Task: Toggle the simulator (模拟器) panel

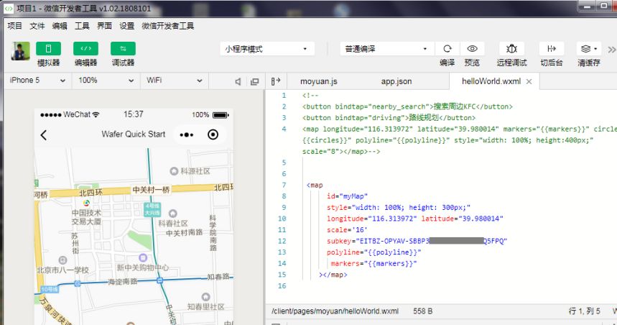Action: pos(48,49)
